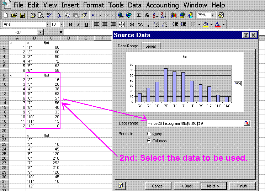Image resolution: width=265 pixels, height=191 pixels.
Task: Open the zoom percentage dropdown
Action: [212, 15]
